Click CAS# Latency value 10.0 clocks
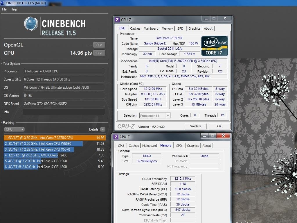 point(183,189)
